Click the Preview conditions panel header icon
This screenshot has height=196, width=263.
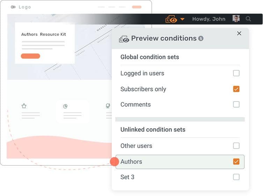point(124,39)
